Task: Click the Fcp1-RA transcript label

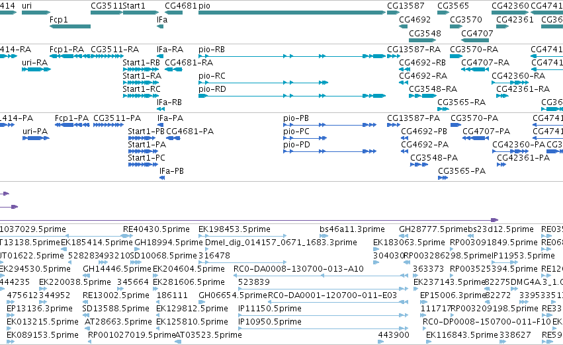Action: pos(67,50)
